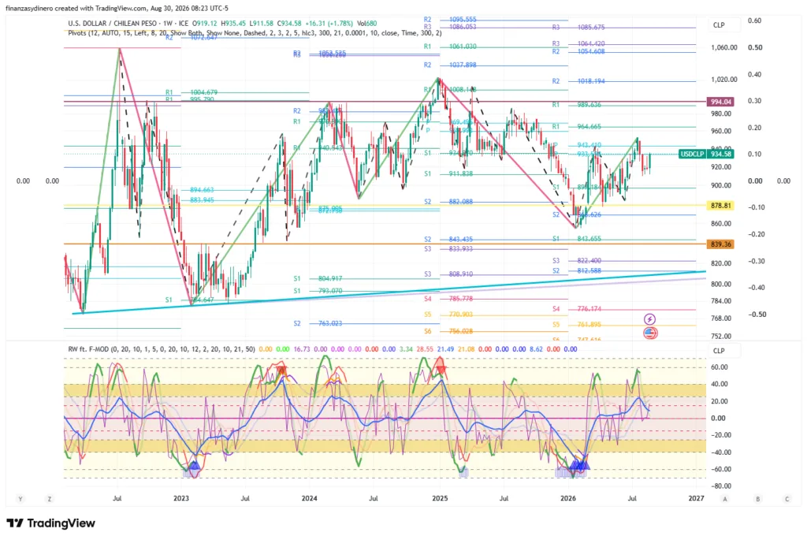Click the S1 911.838 pivot label
The width and height of the screenshot is (807, 540).
[x=448, y=174]
